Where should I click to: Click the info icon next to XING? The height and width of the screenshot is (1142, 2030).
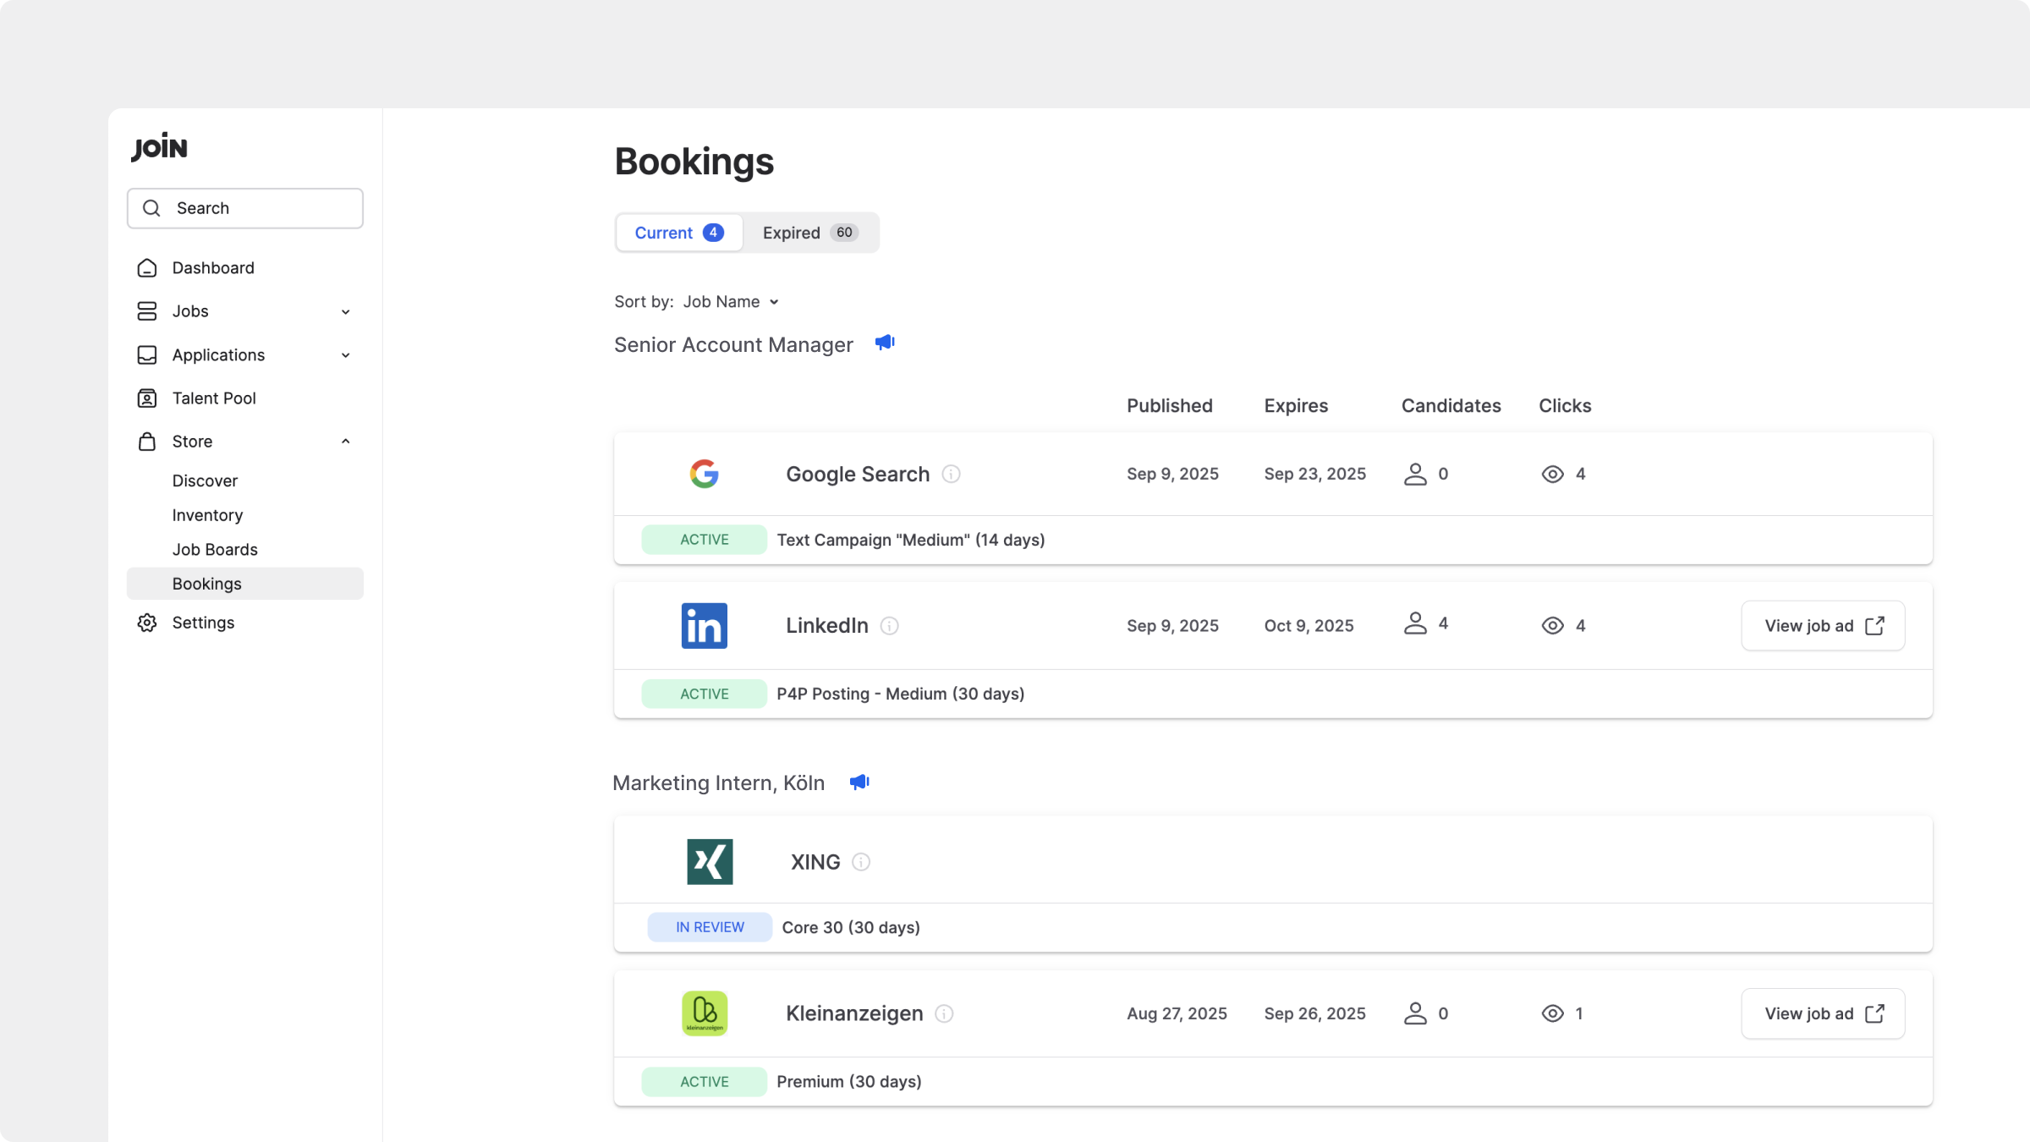[861, 862]
